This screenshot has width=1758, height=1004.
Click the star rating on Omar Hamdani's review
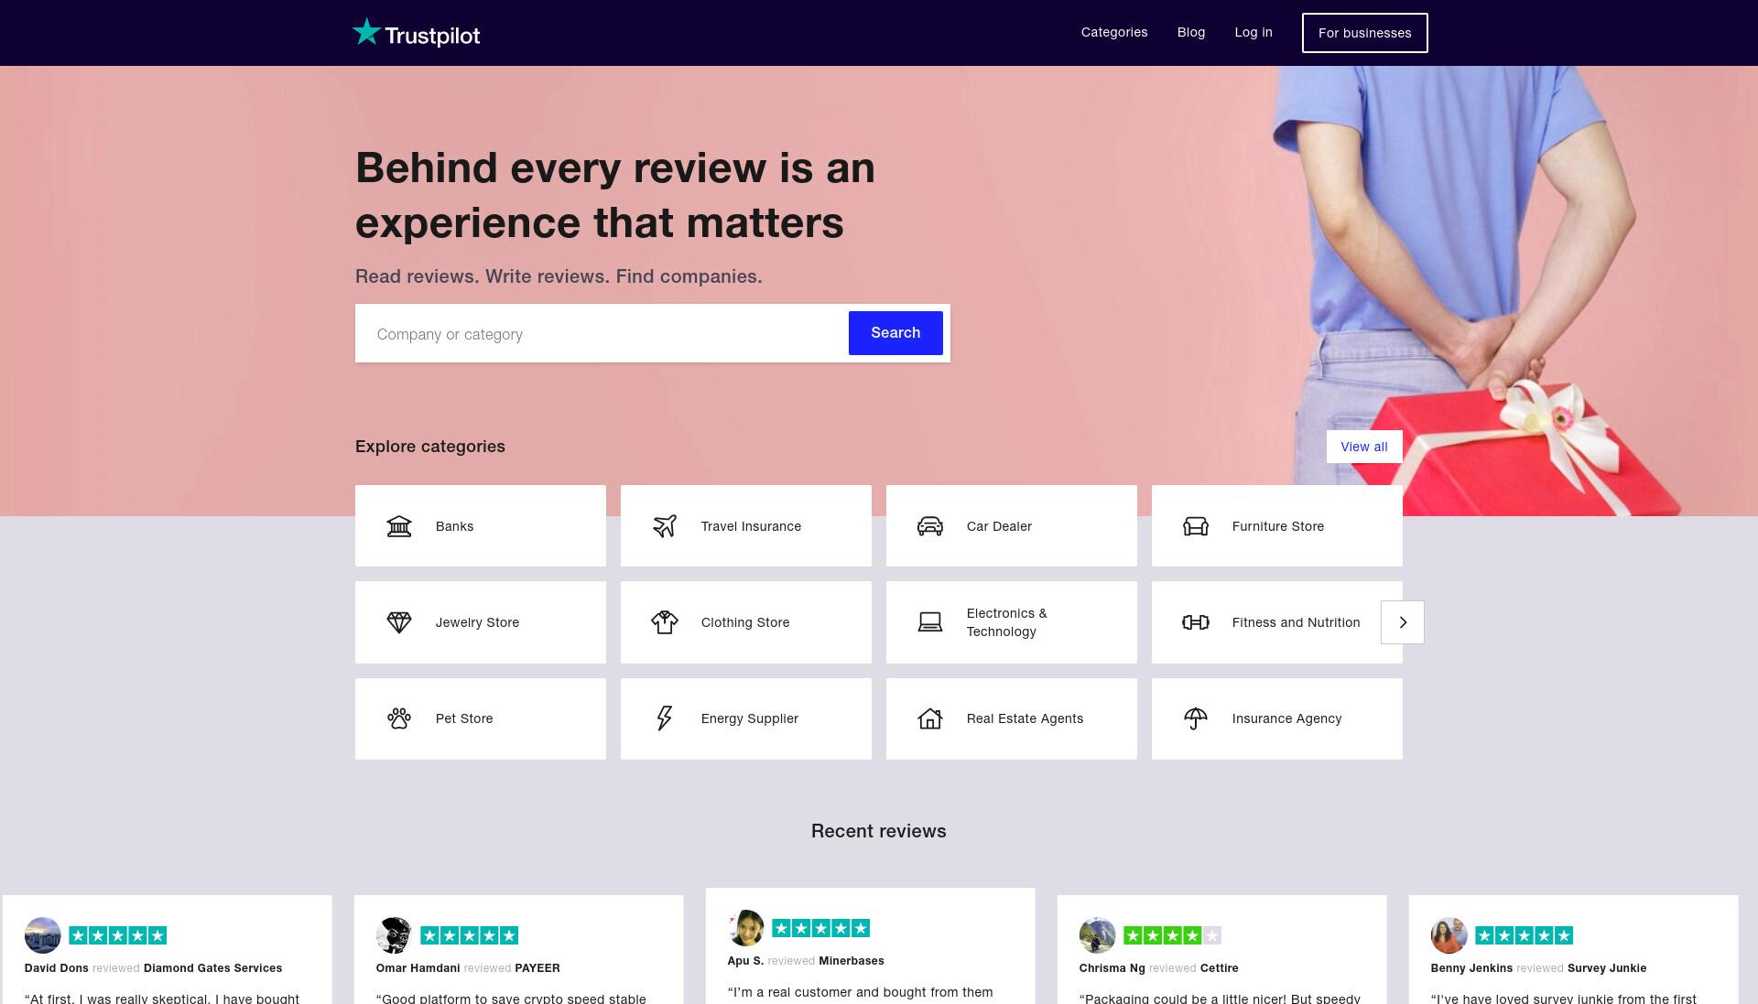470,935
